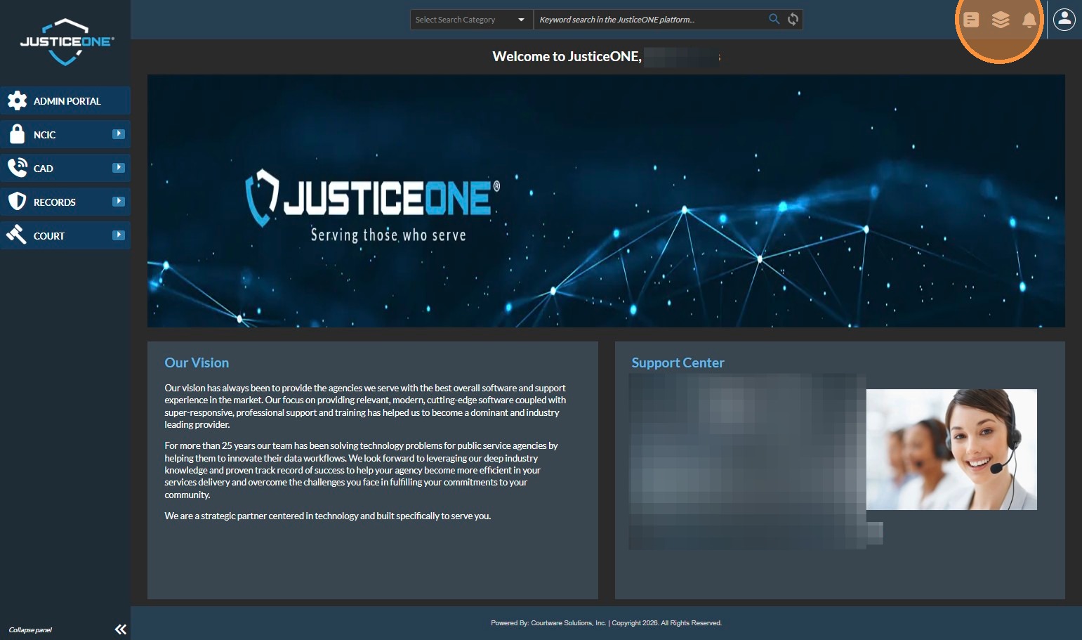
Task: Open the stacked layers icon
Action: (x=1001, y=20)
